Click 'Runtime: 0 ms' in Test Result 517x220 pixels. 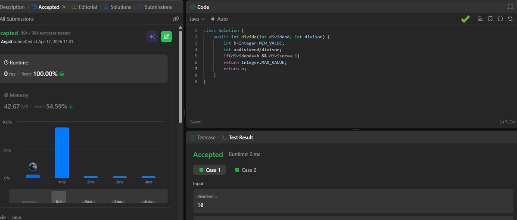[x=244, y=154]
